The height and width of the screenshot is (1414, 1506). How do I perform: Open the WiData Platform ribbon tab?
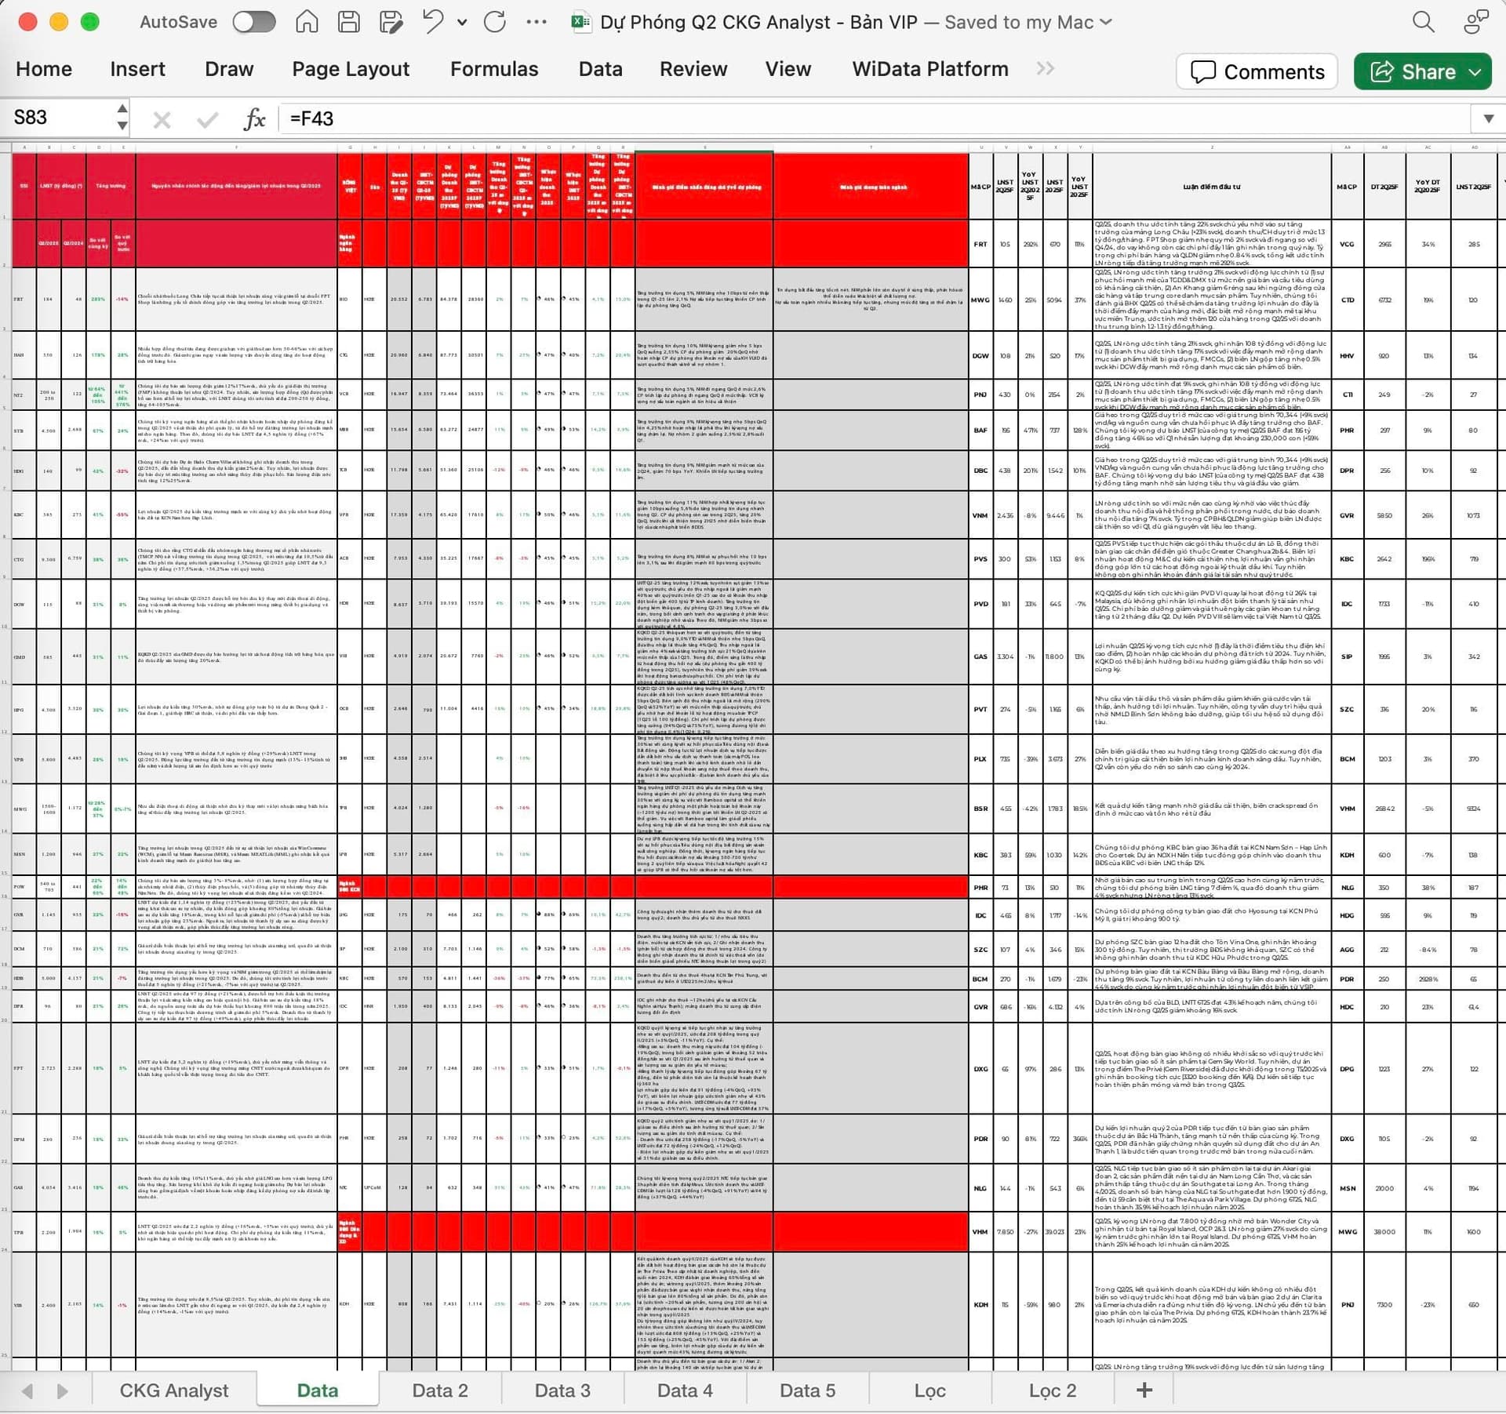[x=929, y=69]
